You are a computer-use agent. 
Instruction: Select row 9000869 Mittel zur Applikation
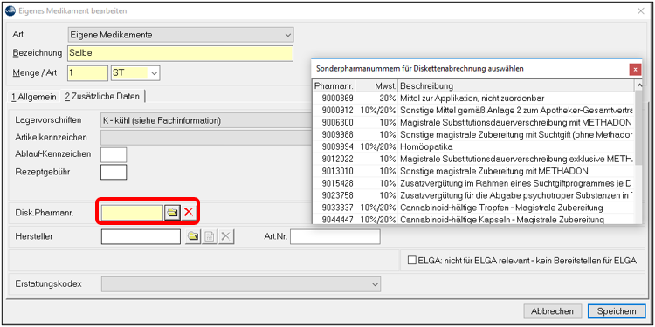473,98
